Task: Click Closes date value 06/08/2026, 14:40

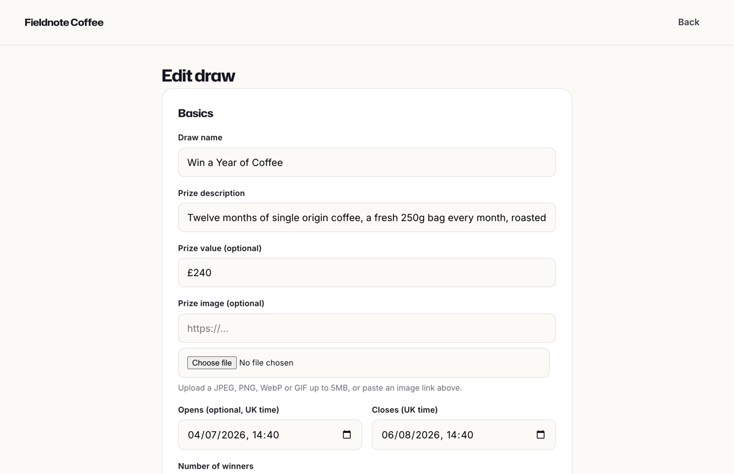Action: coord(428,435)
